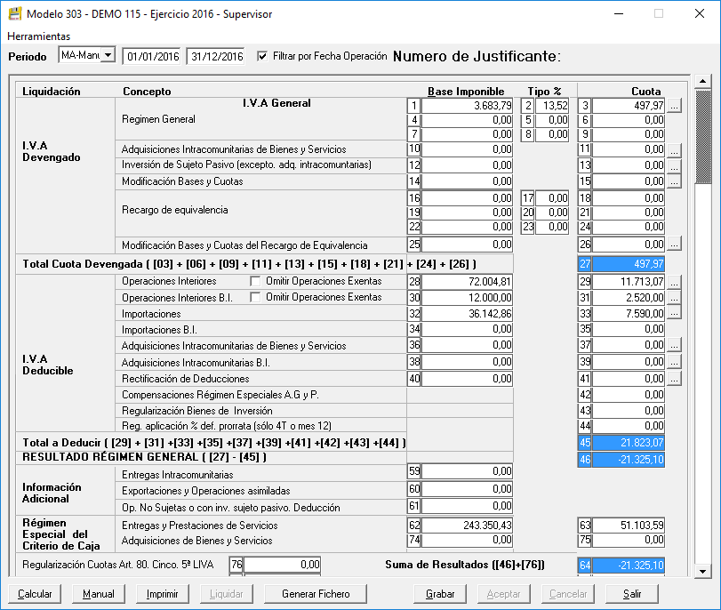Select box 62 field with 243.350,43
The image size is (721, 610).
(x=467, y=526)
